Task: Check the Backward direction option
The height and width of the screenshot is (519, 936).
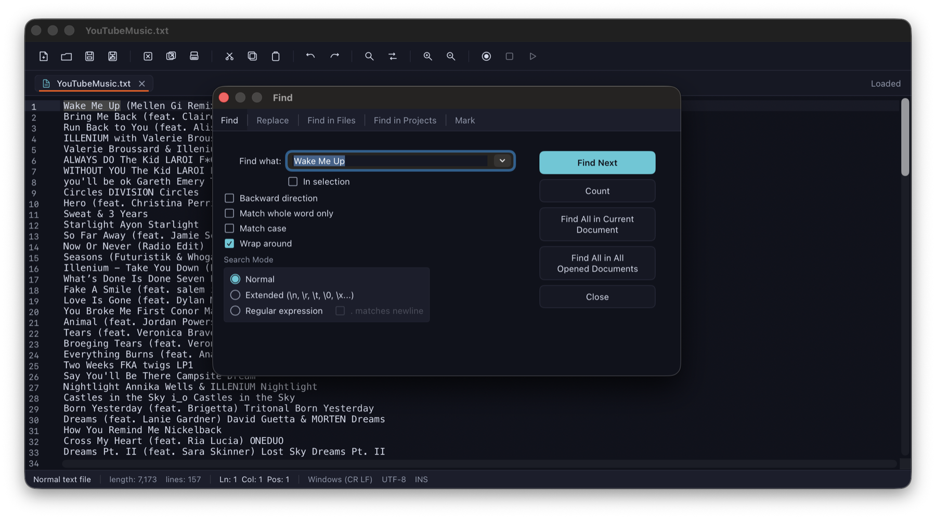Action: click(229, 198)
